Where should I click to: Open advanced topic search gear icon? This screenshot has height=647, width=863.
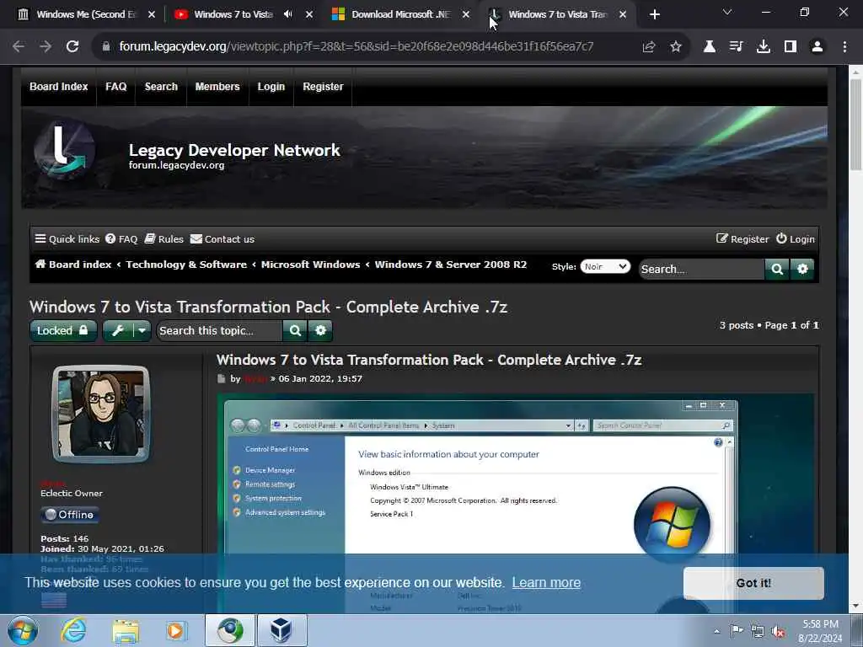(x=321, y=330)
